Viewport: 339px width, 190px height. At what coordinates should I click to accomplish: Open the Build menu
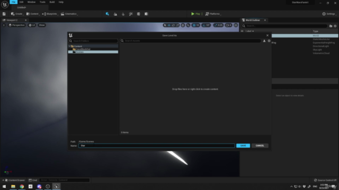52,2
